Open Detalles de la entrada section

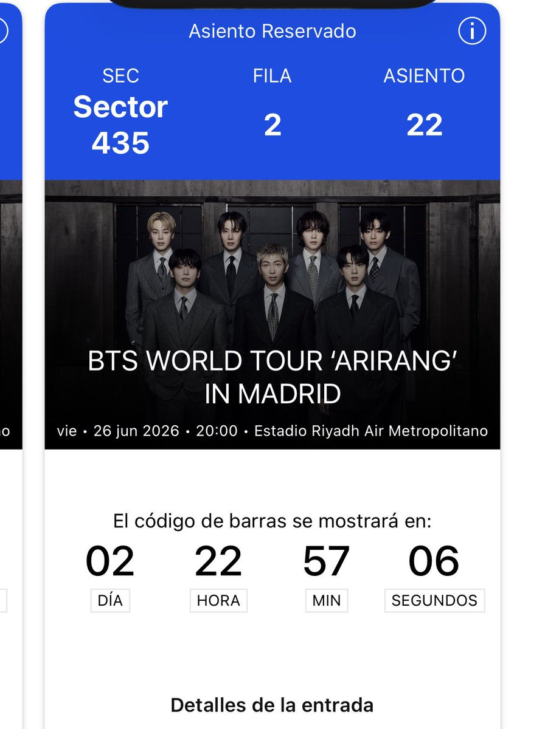(x=272, y=705)
